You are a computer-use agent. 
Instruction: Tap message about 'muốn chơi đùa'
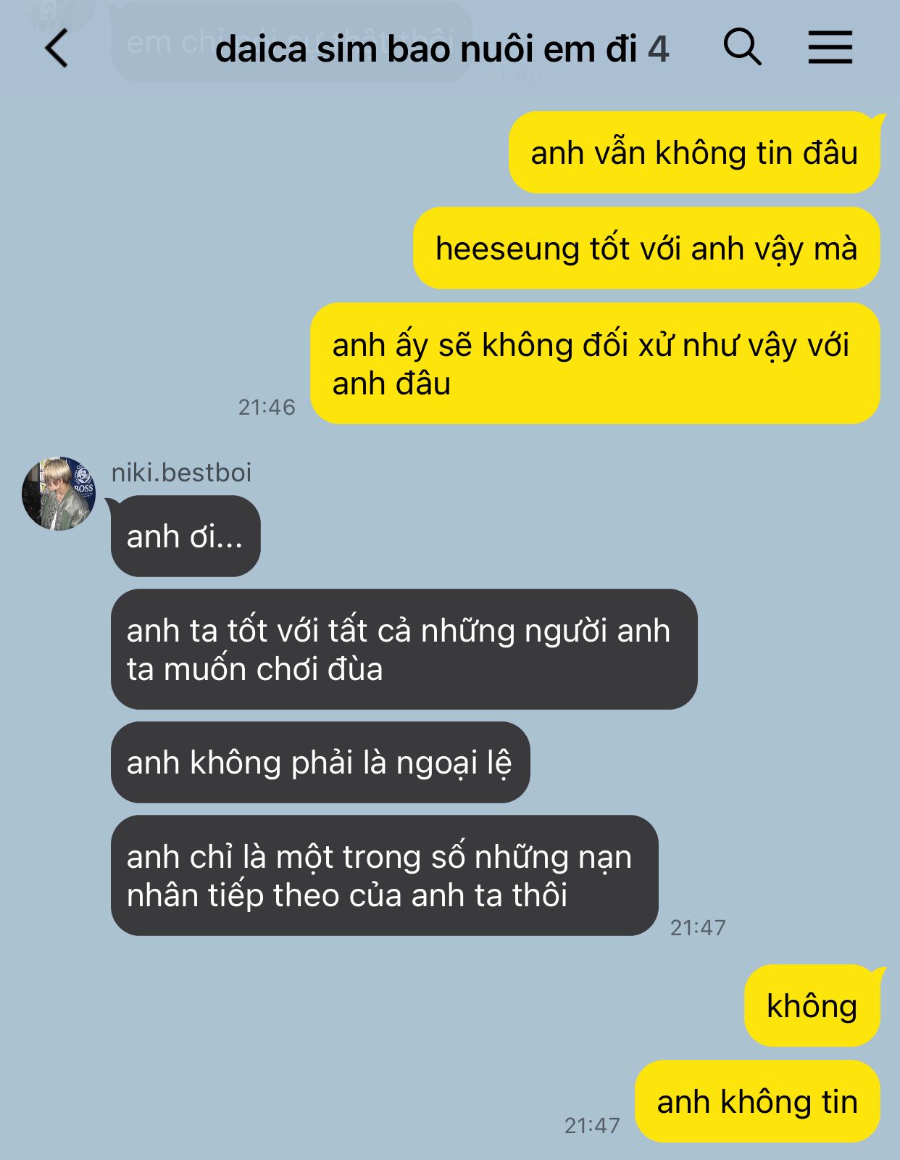click(x=404, y=650)
